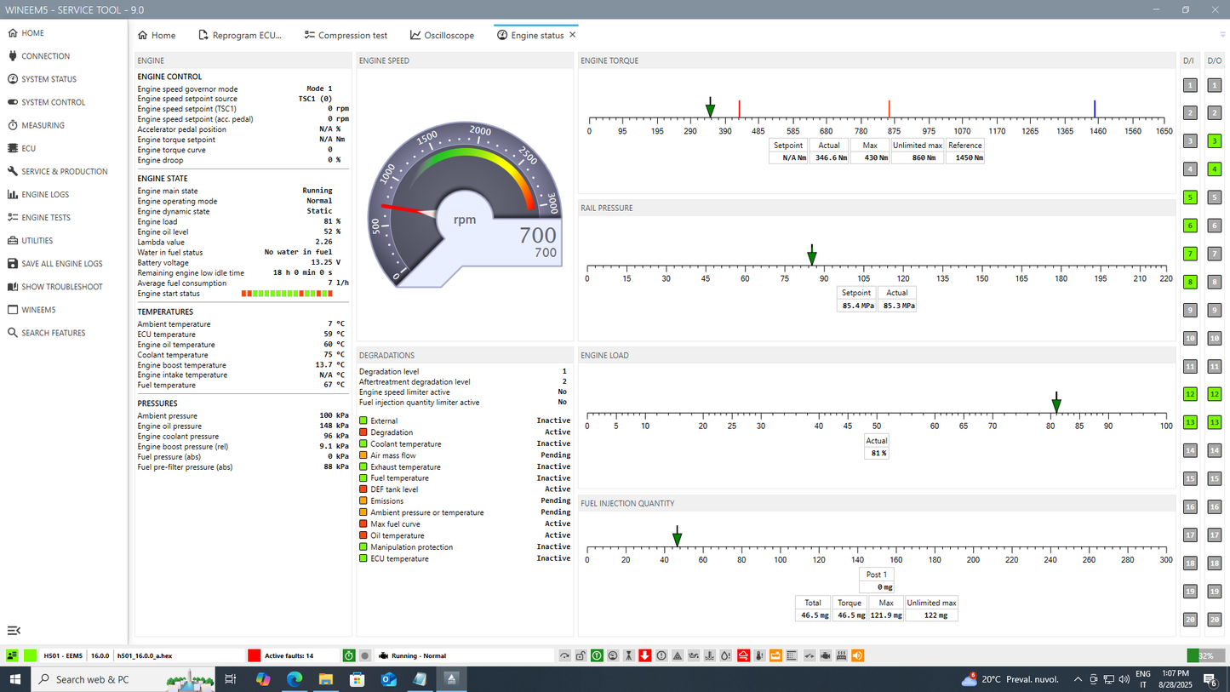Collapse the left sidebar with the chevron icon
The width and height of the screenshot is (1230, 692).
click(x=13, y=630)
